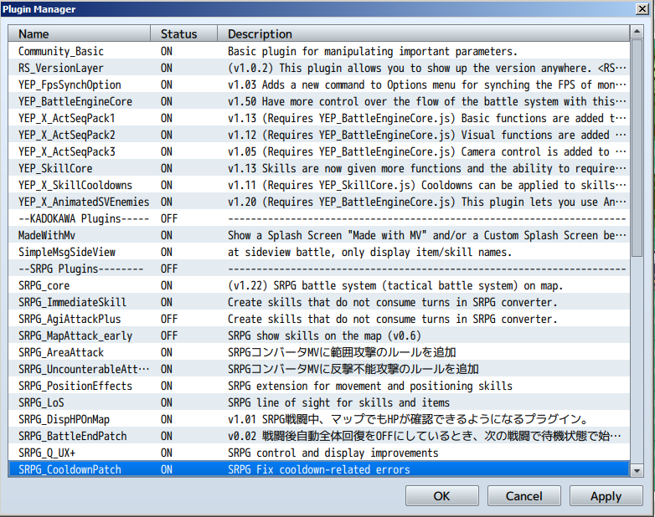Click OFF status of SRPG_AgiAttackPlus
Viewport: 655px width, 517px height.
pos(169,319)
